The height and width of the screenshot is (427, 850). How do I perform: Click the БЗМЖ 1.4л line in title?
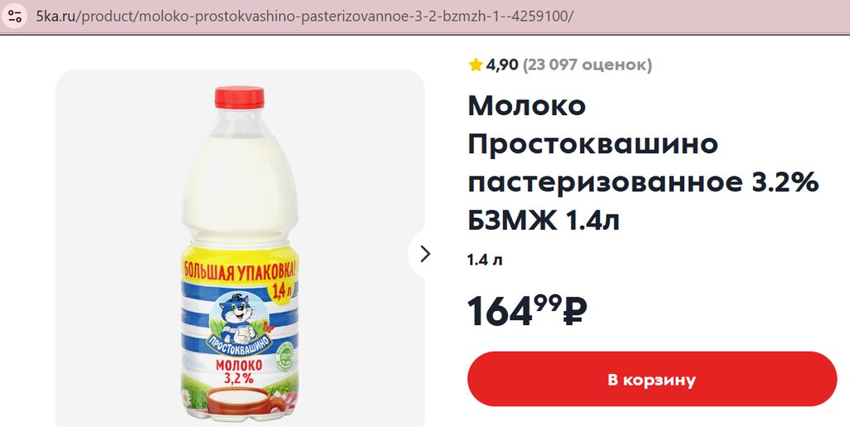[544, 221]
